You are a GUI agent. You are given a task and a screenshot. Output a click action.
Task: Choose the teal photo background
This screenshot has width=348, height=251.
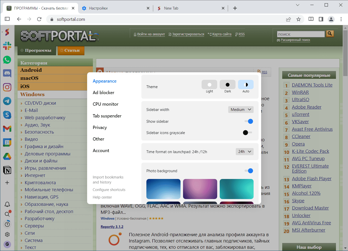[x=237, y=189]
